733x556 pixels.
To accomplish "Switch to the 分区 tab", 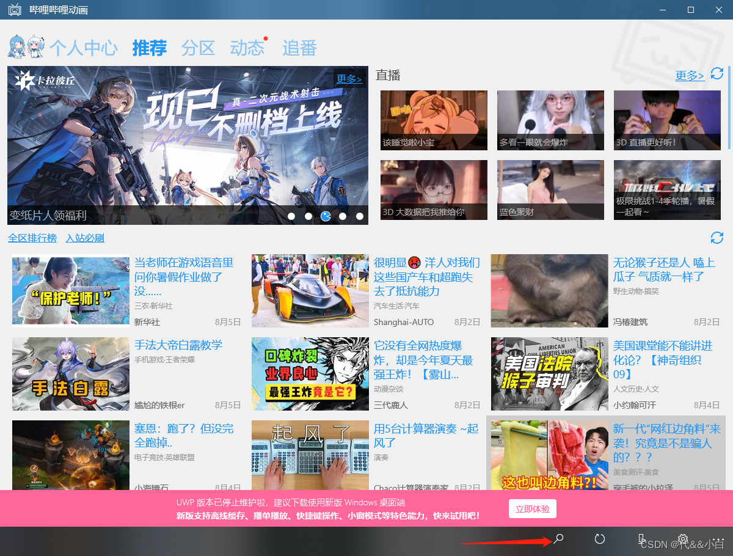I will 199,48.
